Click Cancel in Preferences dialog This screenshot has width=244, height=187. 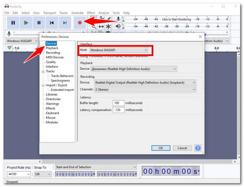182,148
